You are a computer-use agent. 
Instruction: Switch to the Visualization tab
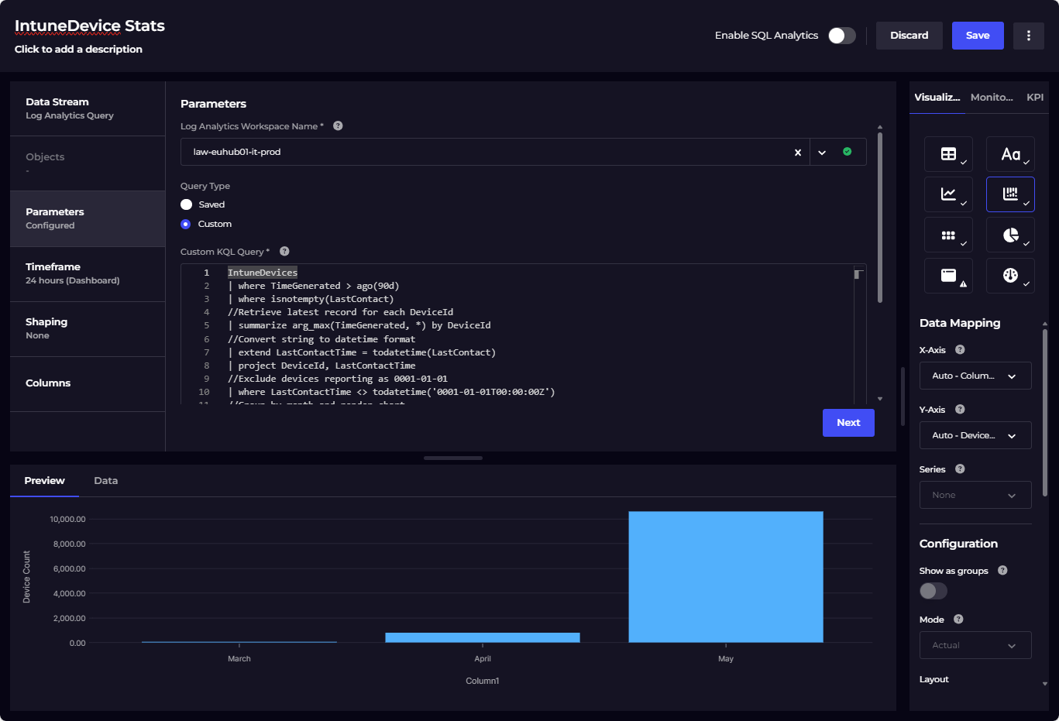point(937,98)
